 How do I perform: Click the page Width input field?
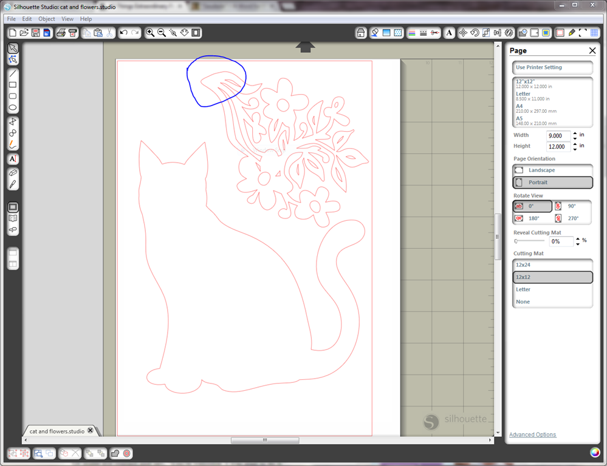[x=558, y=136]
